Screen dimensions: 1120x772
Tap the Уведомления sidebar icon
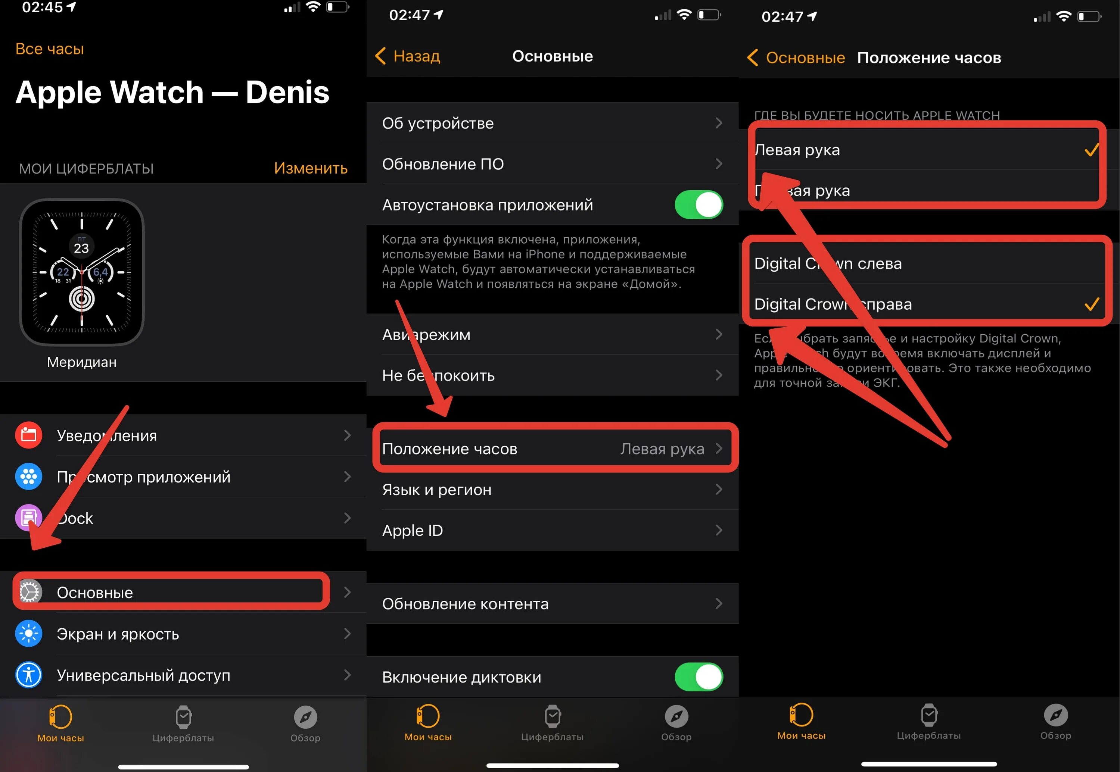coord(31,433)
